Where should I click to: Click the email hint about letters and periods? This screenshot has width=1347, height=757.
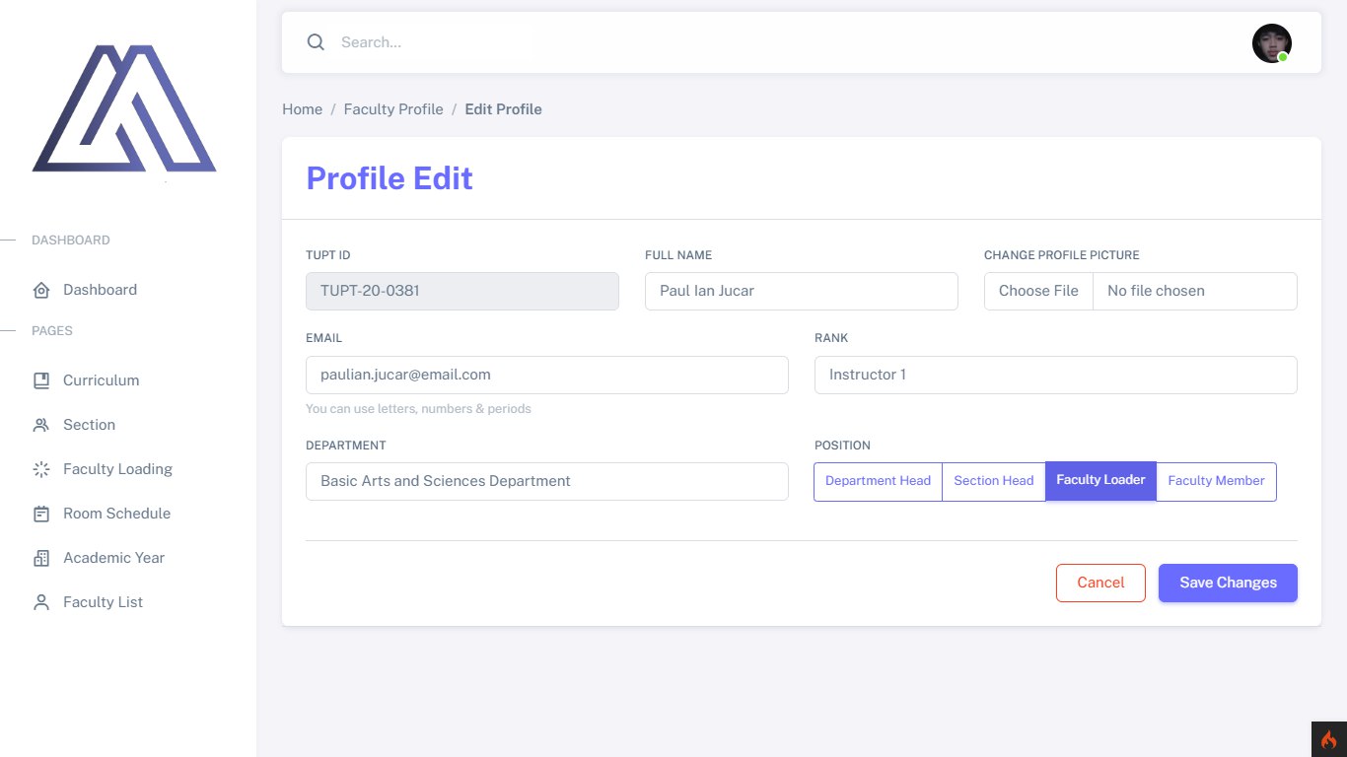coord(418,409)
